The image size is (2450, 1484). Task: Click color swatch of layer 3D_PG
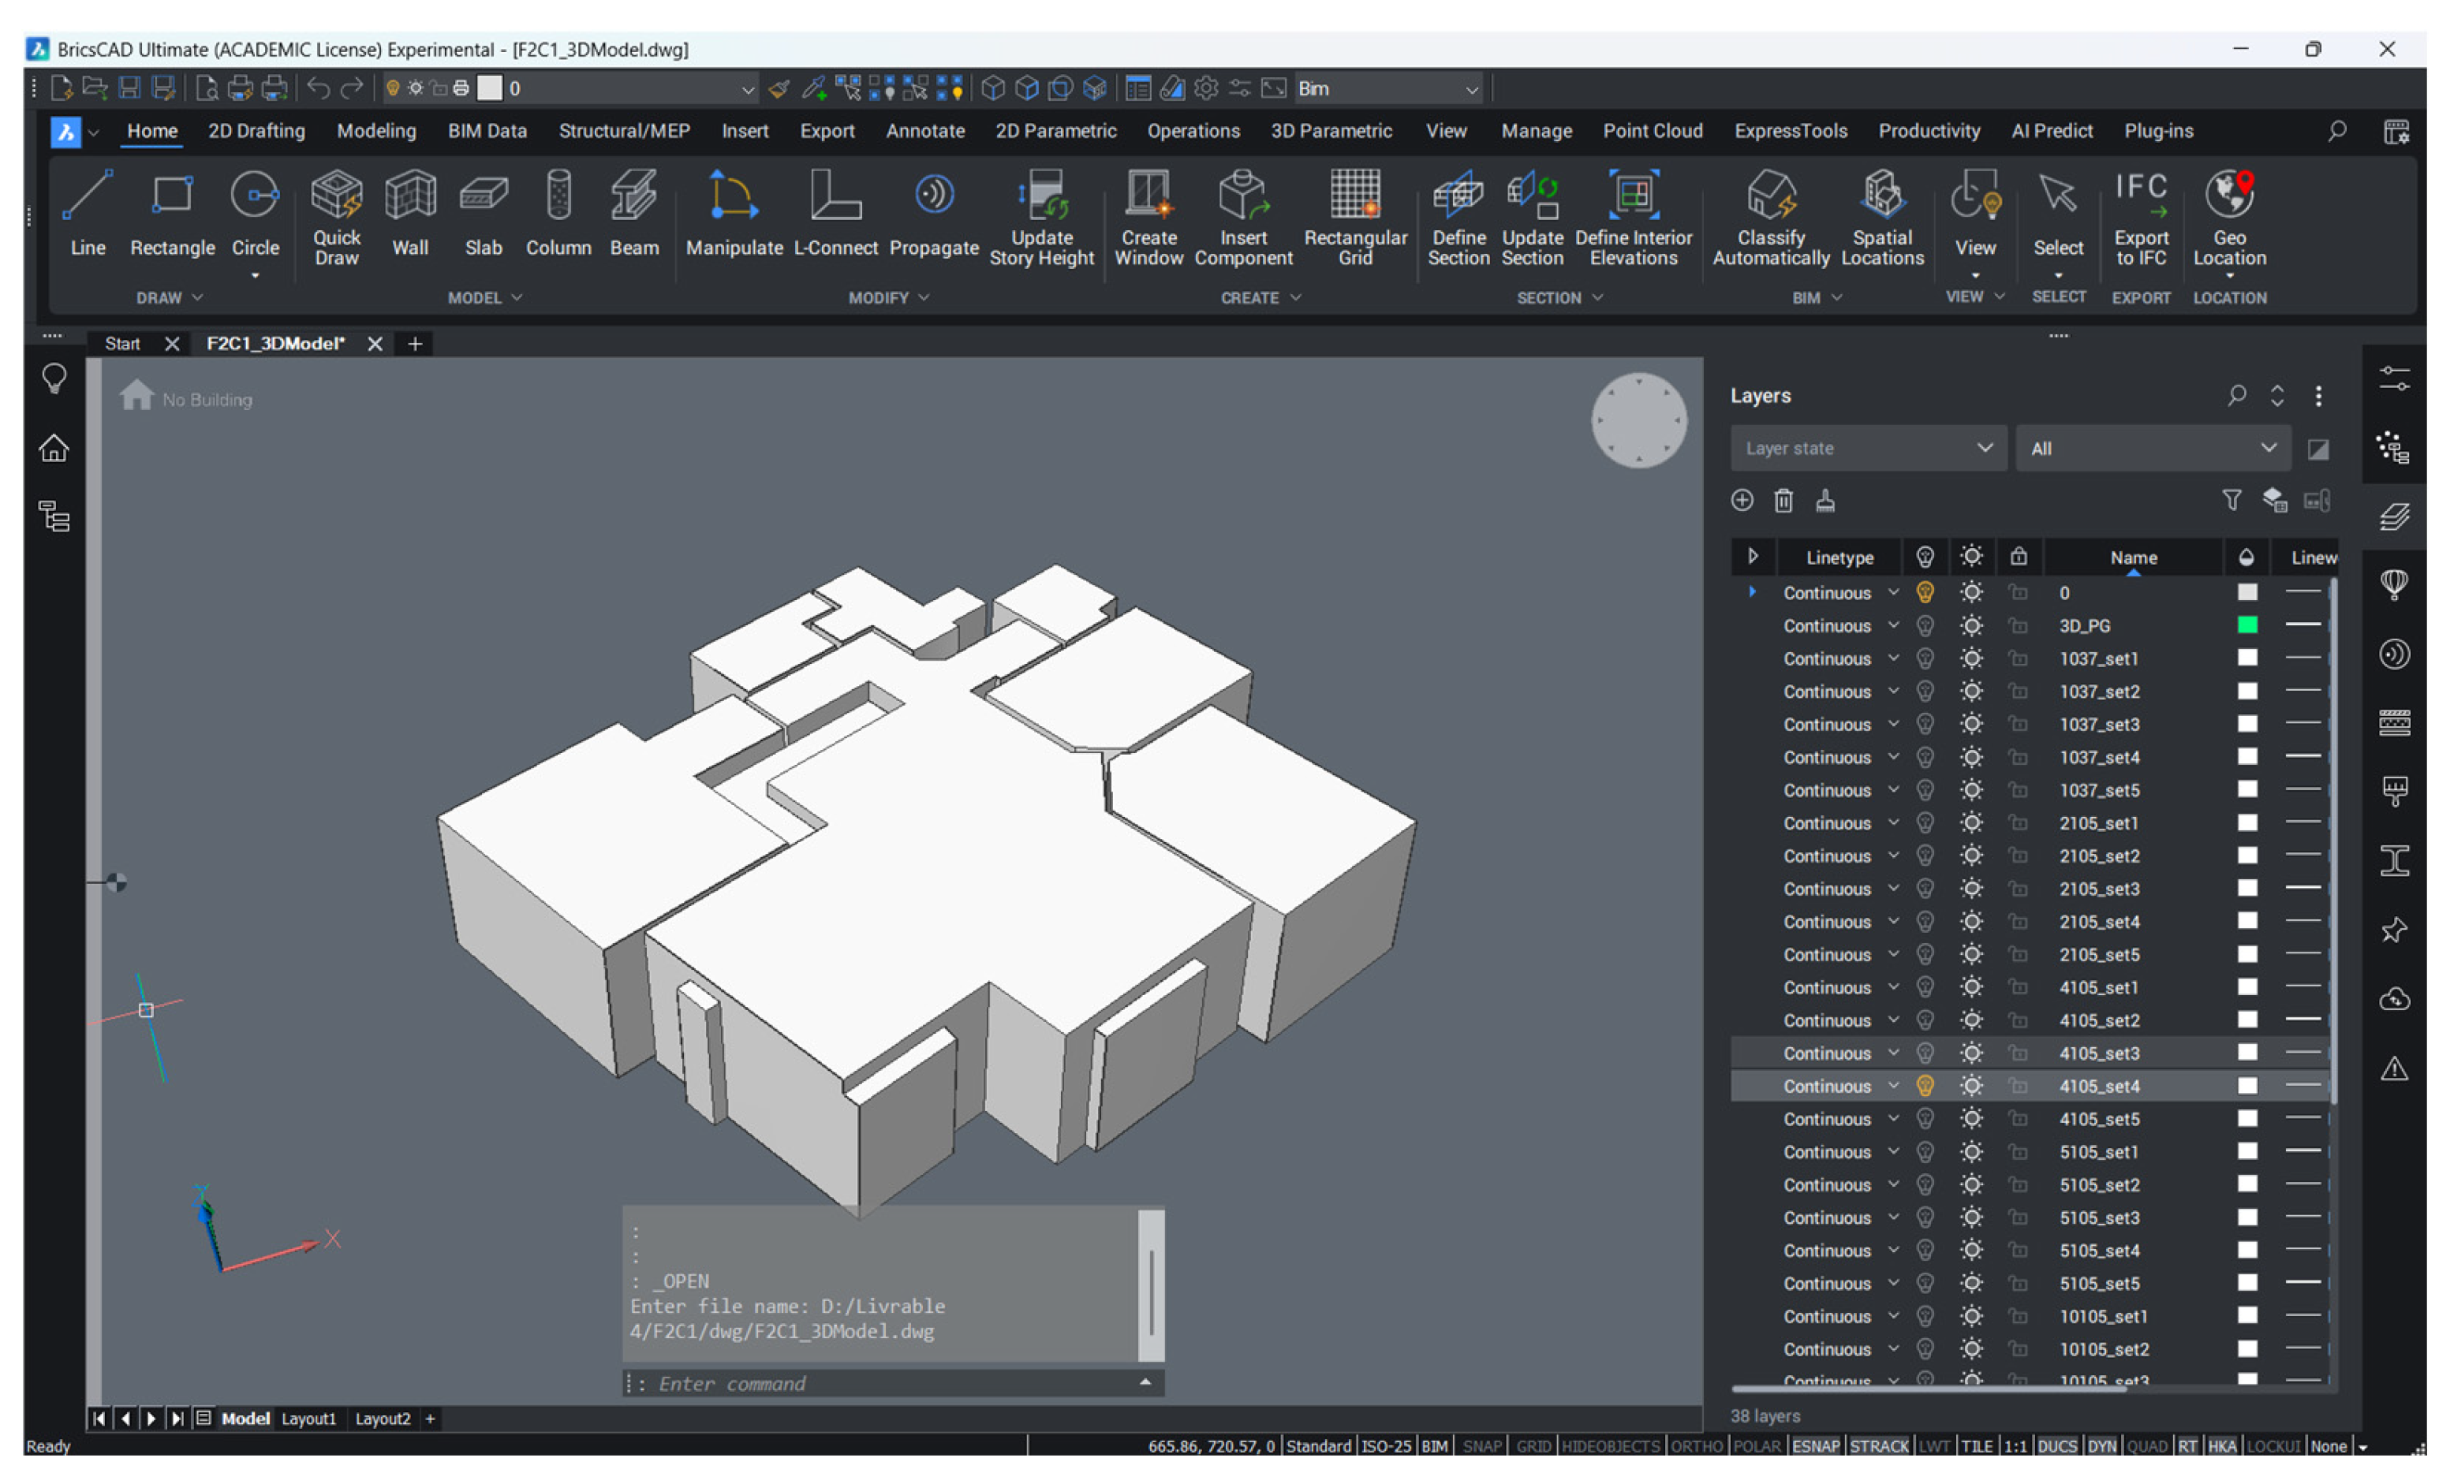coord(2246,625)
